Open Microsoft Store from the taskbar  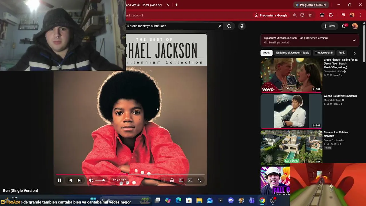[x=189, y=200]
